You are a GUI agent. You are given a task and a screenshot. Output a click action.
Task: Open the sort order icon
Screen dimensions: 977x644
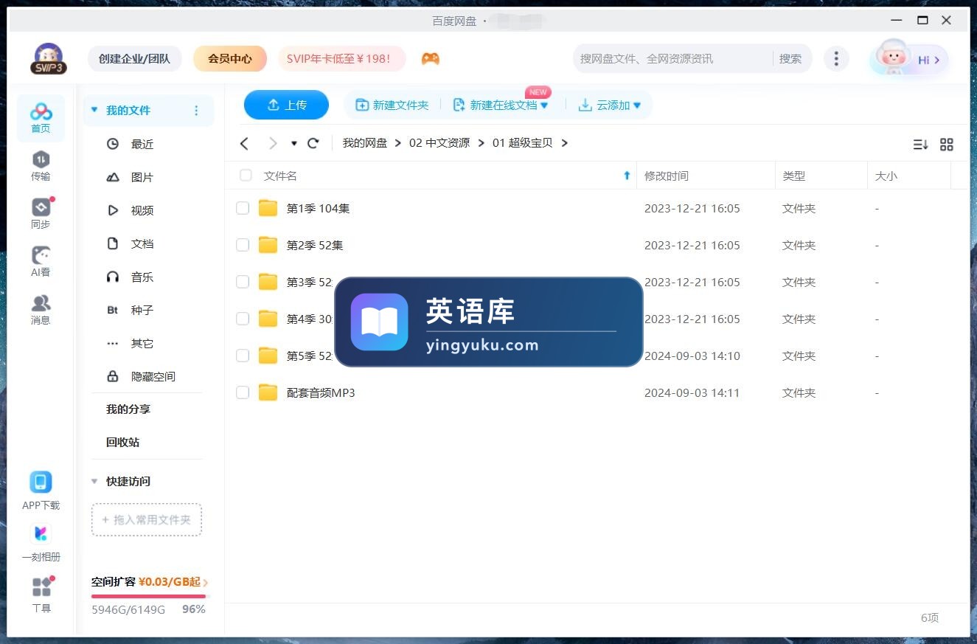coord(920,145)
